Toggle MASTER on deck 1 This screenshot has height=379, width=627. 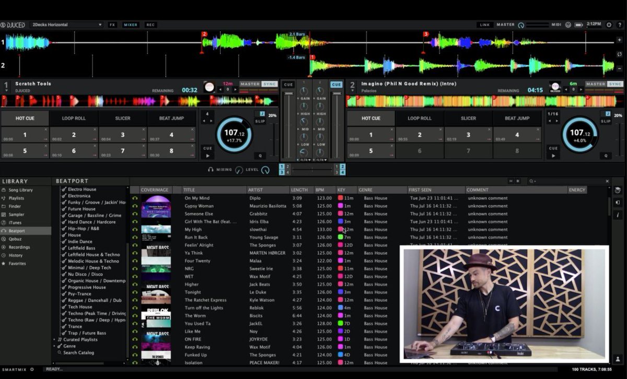pyautogui.click(x=250, y=83)
